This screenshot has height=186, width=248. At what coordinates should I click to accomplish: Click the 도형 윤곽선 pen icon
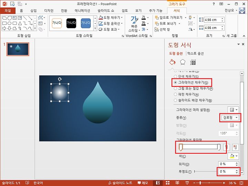coord(101,23)
